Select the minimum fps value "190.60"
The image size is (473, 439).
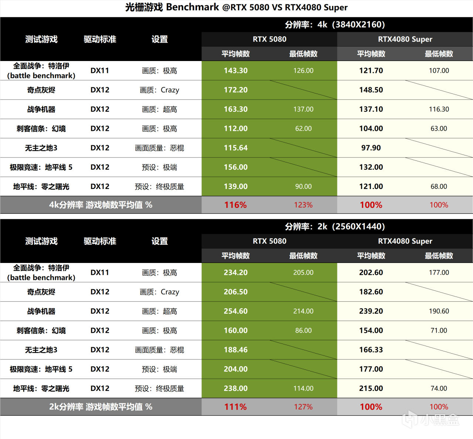[439, 311]
